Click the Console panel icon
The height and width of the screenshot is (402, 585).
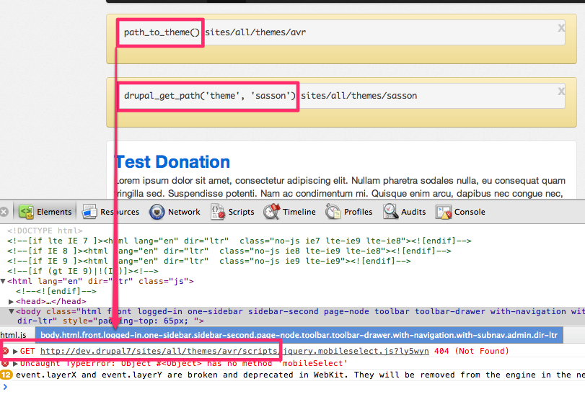[444, 212]
